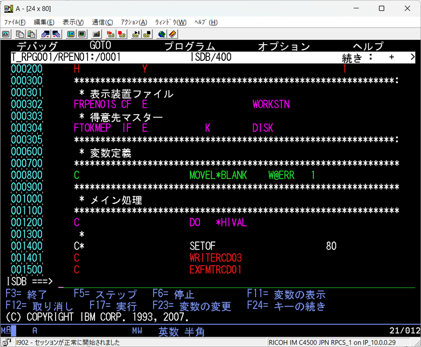Open the 表示(V) menu

point(73,22)
